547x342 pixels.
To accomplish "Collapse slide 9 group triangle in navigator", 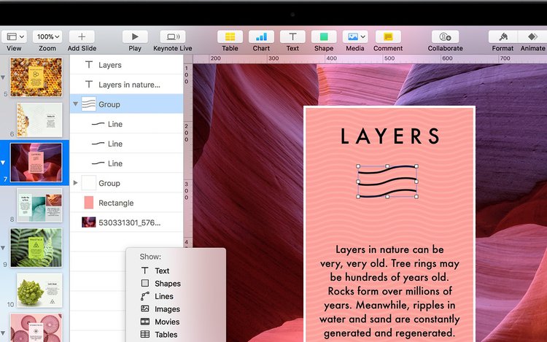I will (3, 248).
